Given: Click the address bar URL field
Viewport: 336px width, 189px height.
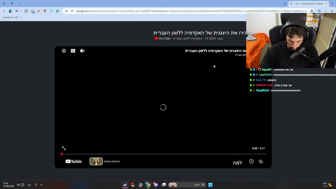Looking at the screenshot, I should pos(192,11).
